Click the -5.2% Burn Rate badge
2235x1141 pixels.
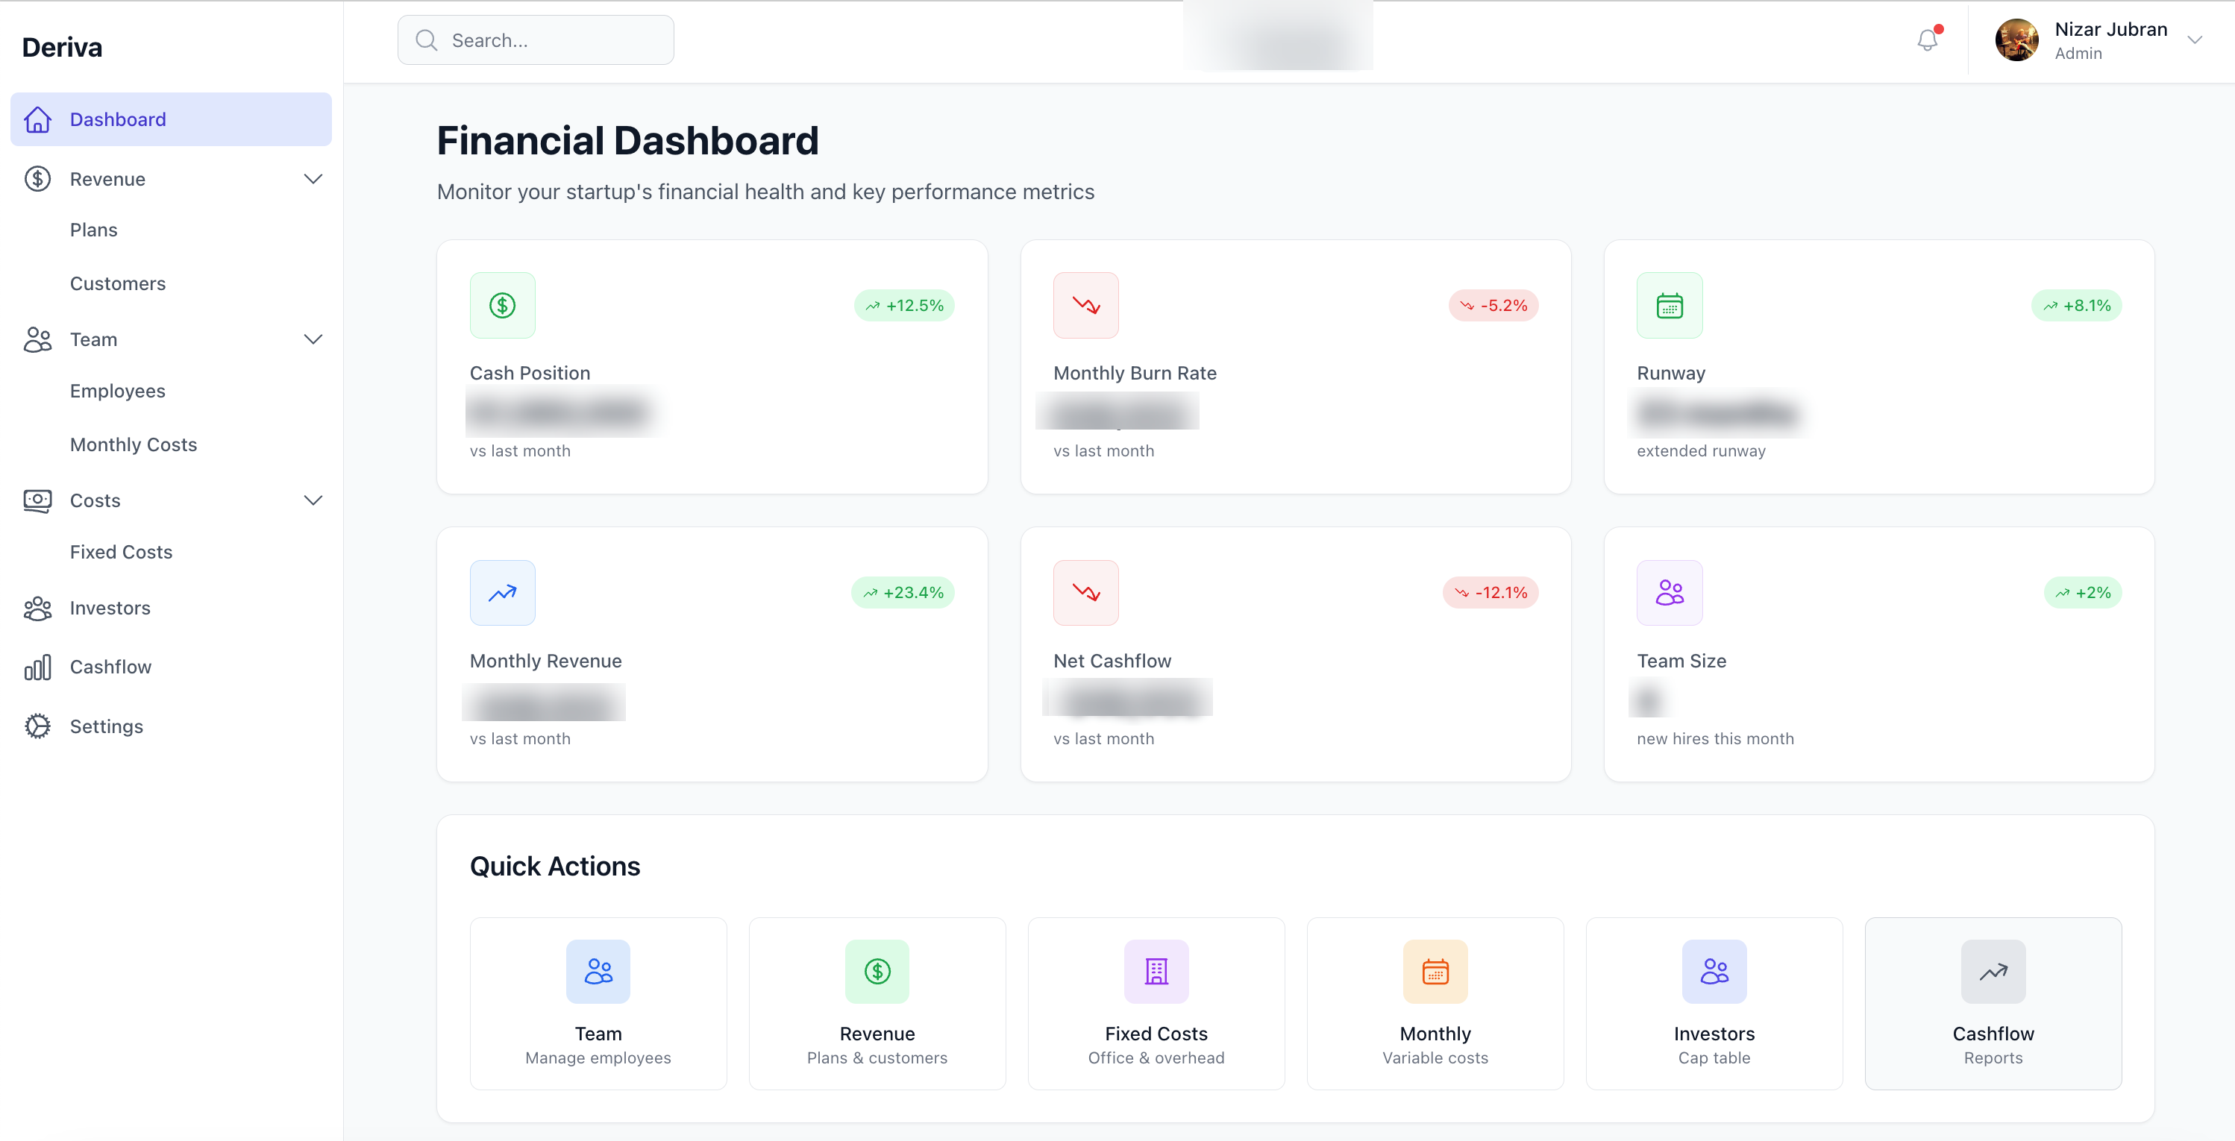[1493, 305]
